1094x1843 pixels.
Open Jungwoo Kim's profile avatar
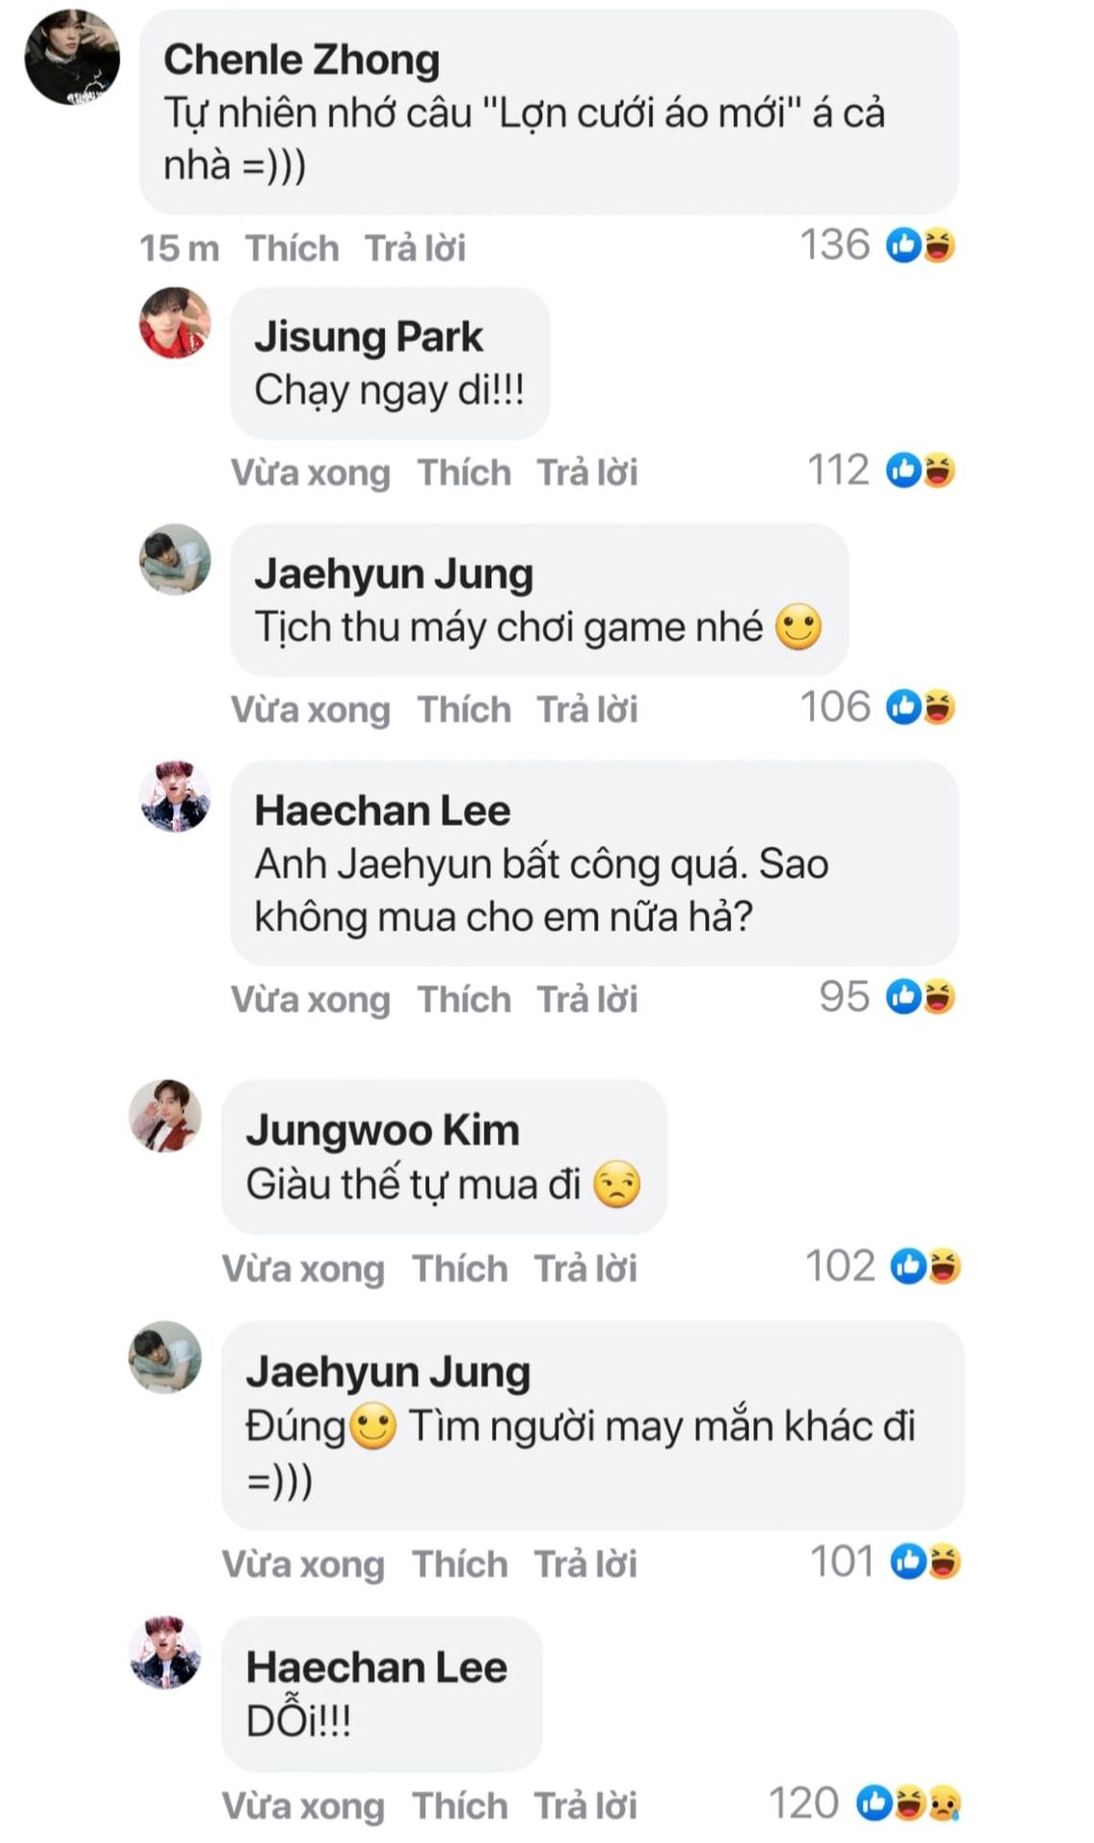coord(165,1114)
